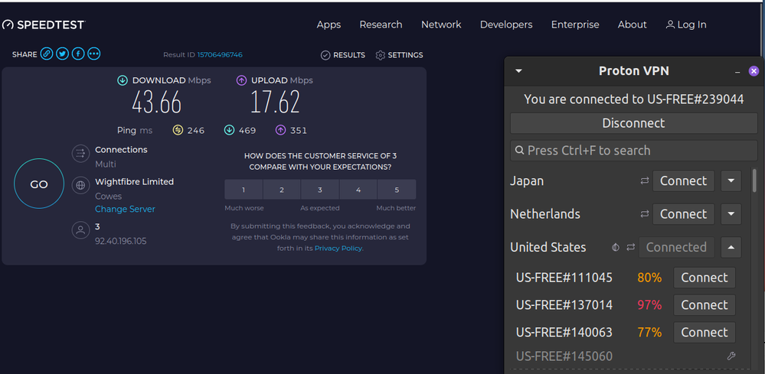Click Japan row swap-arrows icon
The width and height of the screenshot is (765, 374).
tap(645, 180)
